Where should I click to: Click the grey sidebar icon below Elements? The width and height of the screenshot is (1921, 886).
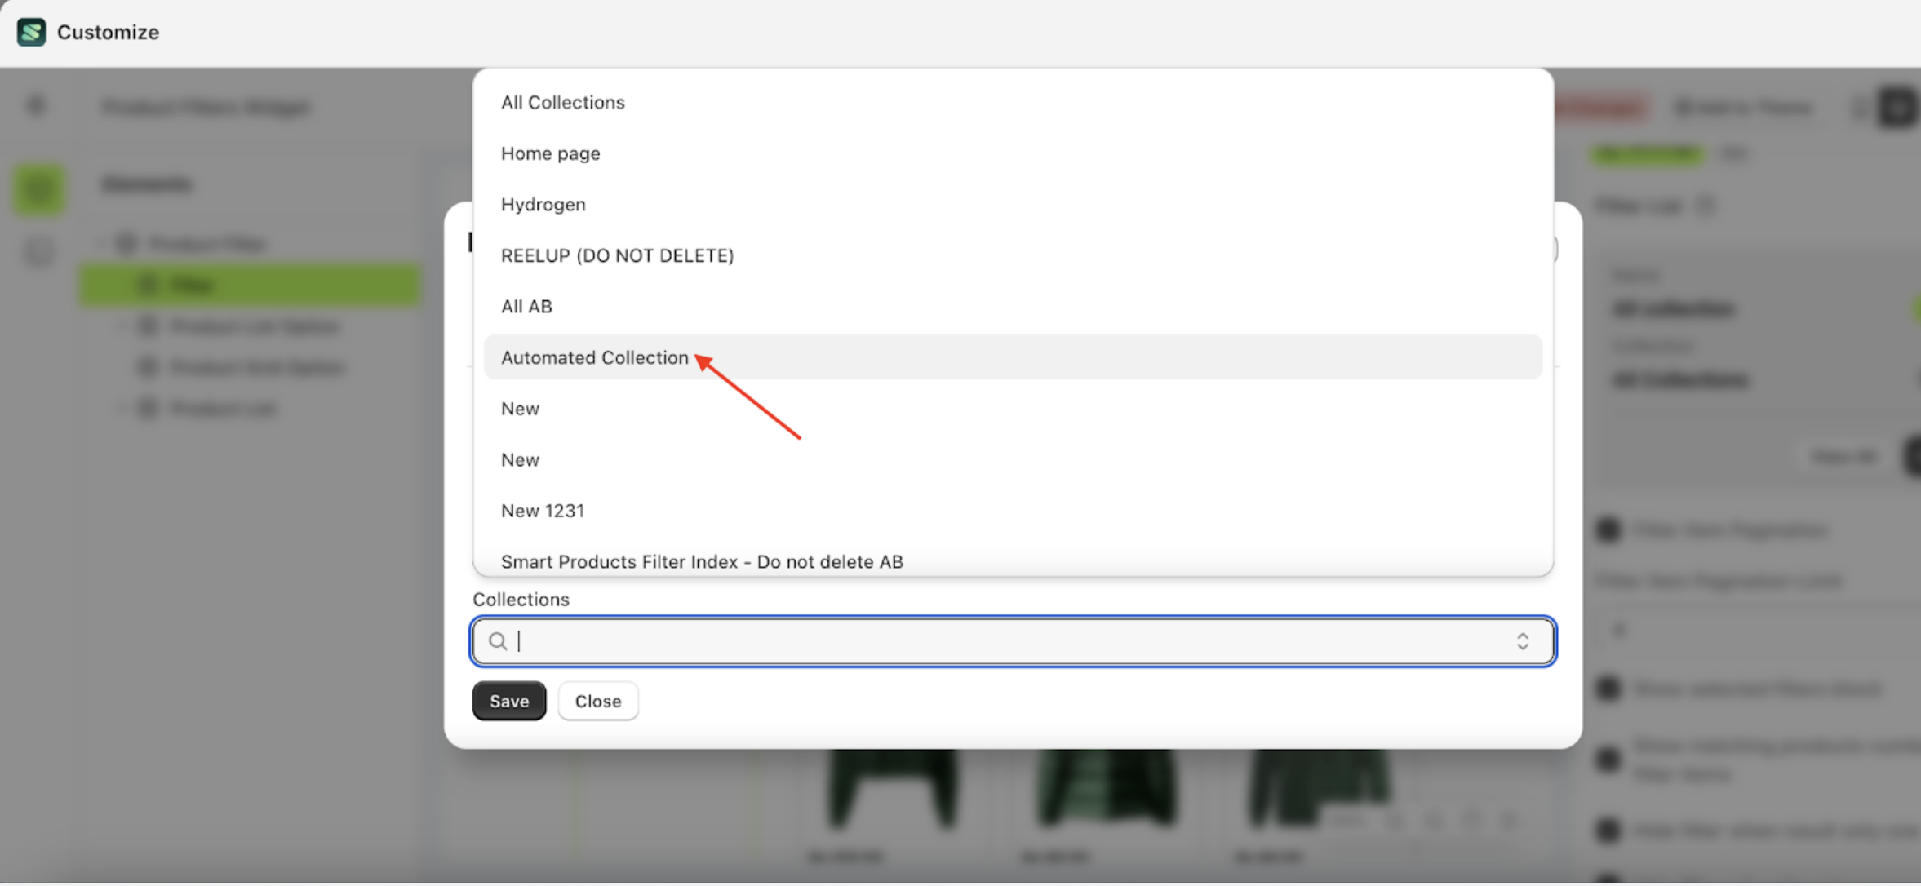pyautogui.click(x=38, y=252)
